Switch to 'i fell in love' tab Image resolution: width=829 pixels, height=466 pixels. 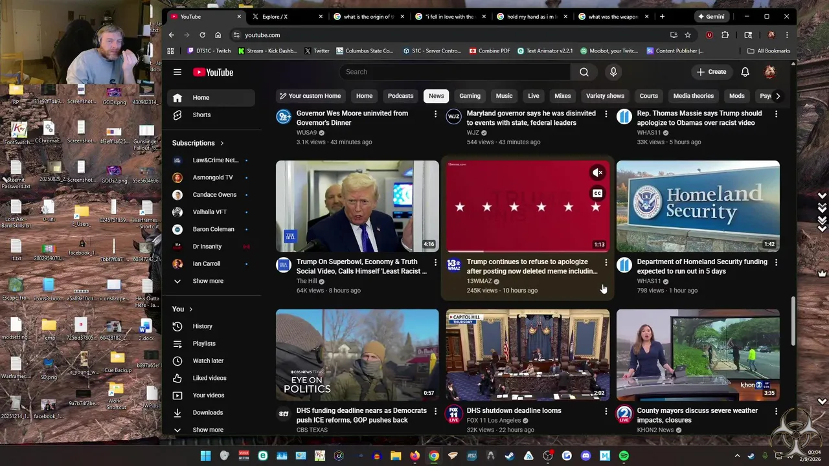pos(450,16)
